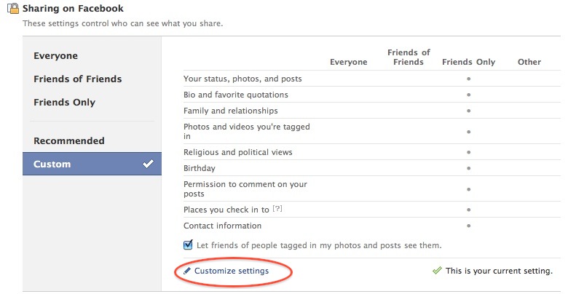Click the Religious and political views label
This screenshot has width=568, height=294.
pyautogui.click(x=237, y=152)
